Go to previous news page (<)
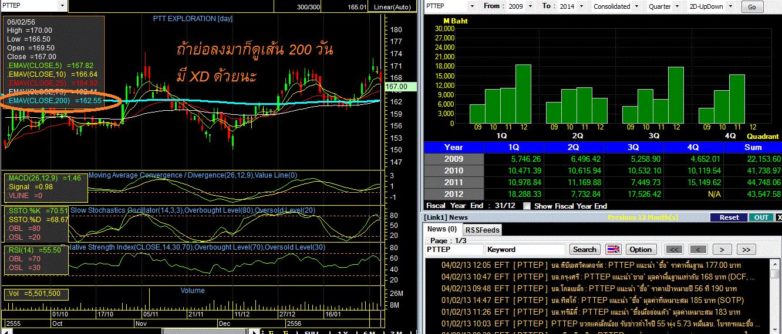Image resolution: width=782 pixels, height=334 pixels. [x=697, y=249]
